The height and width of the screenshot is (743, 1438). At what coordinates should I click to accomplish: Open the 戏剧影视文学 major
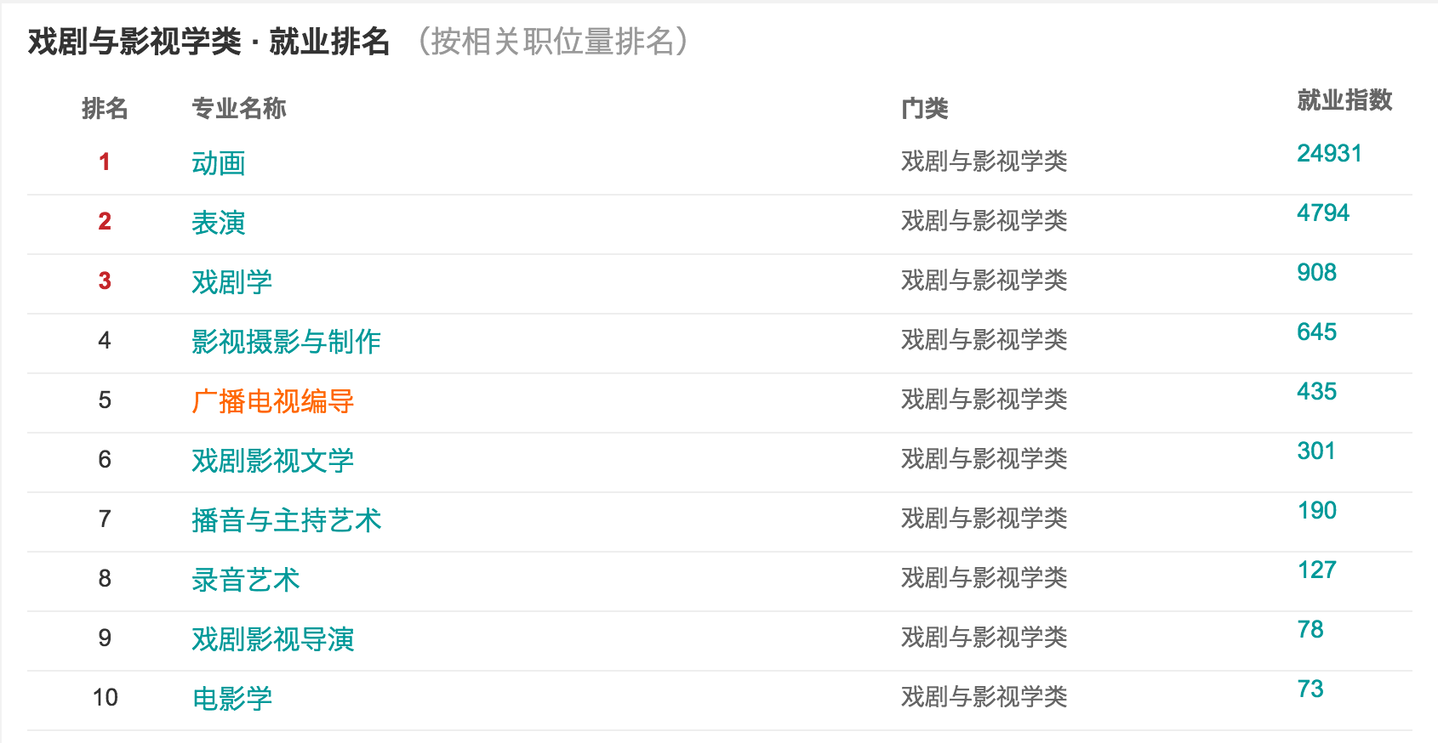pos(272,461)
